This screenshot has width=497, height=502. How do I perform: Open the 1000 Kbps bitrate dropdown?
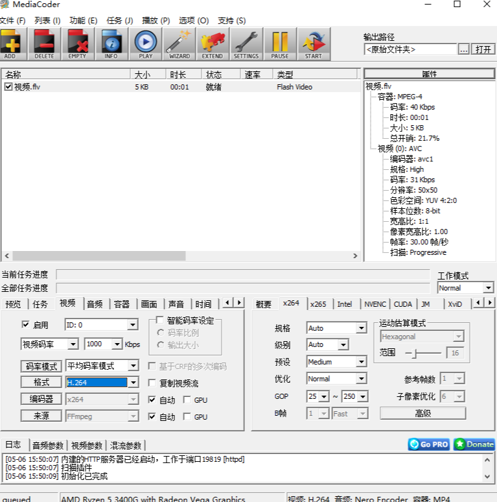(117, 344)
